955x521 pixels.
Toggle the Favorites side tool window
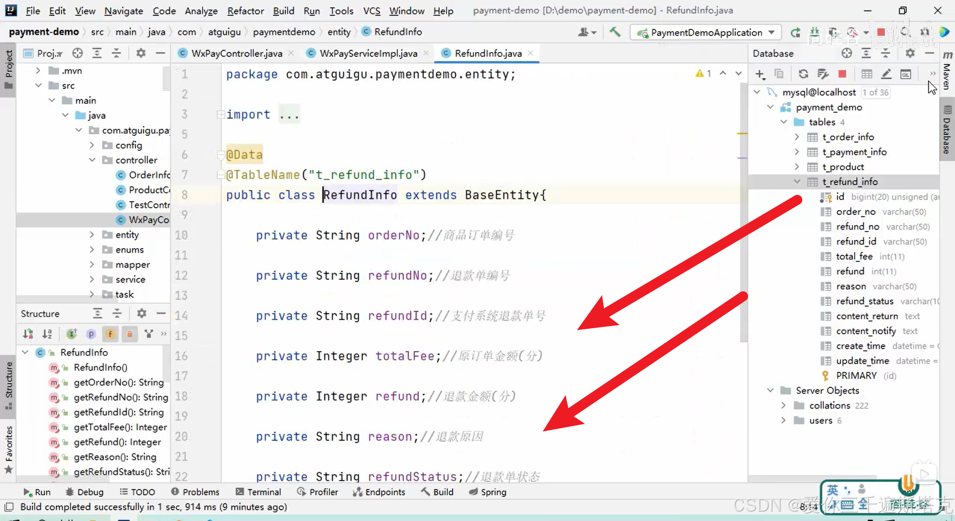point(8,450)
